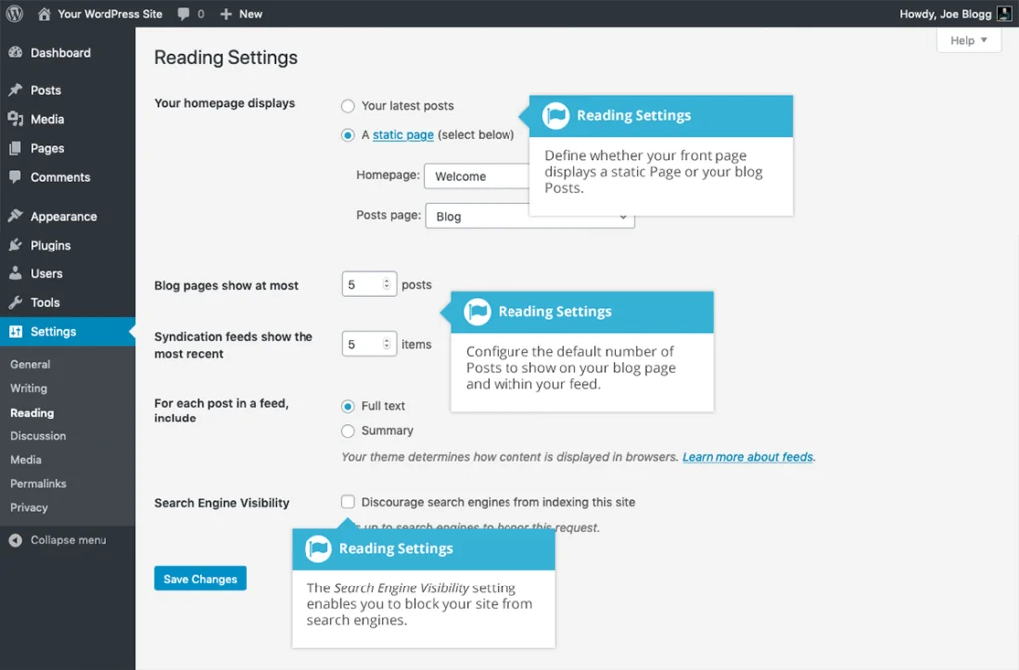Switch to the Writing settings section
The height and width of the screenshot is (670, 1019).
coord(30,388)
